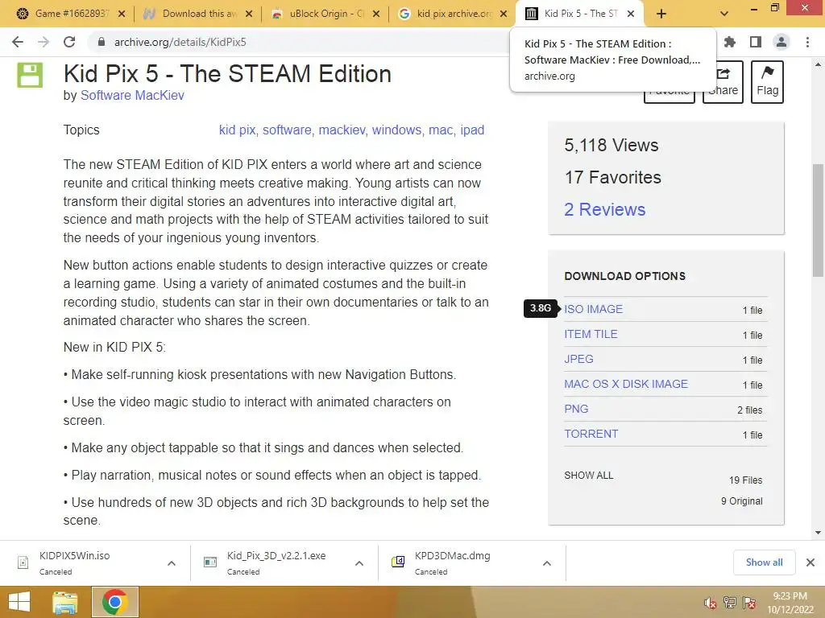Open the Windows Start button

click(x=19, y=602)
